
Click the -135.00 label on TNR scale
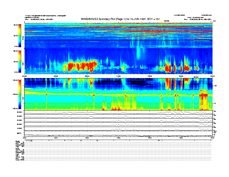click(15, 94)
